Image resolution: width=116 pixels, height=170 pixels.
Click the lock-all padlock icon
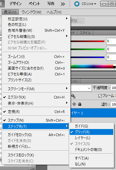[x=80, y=104]
